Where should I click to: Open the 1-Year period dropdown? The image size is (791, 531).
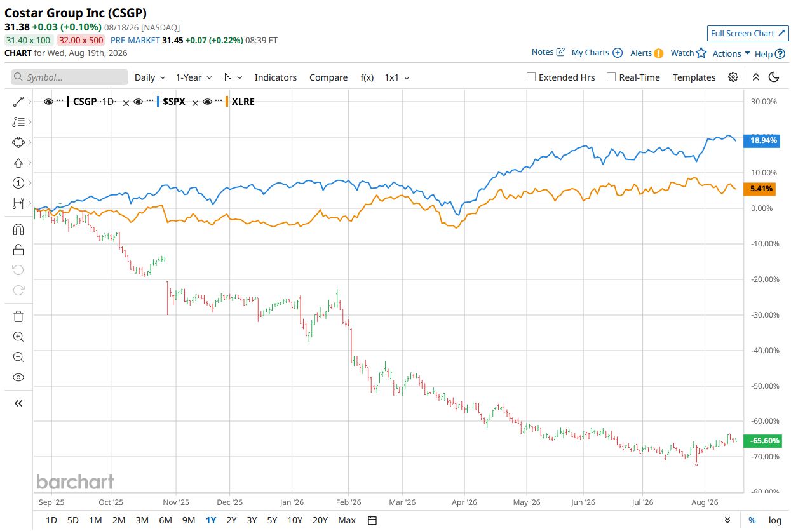click(194, 77)
